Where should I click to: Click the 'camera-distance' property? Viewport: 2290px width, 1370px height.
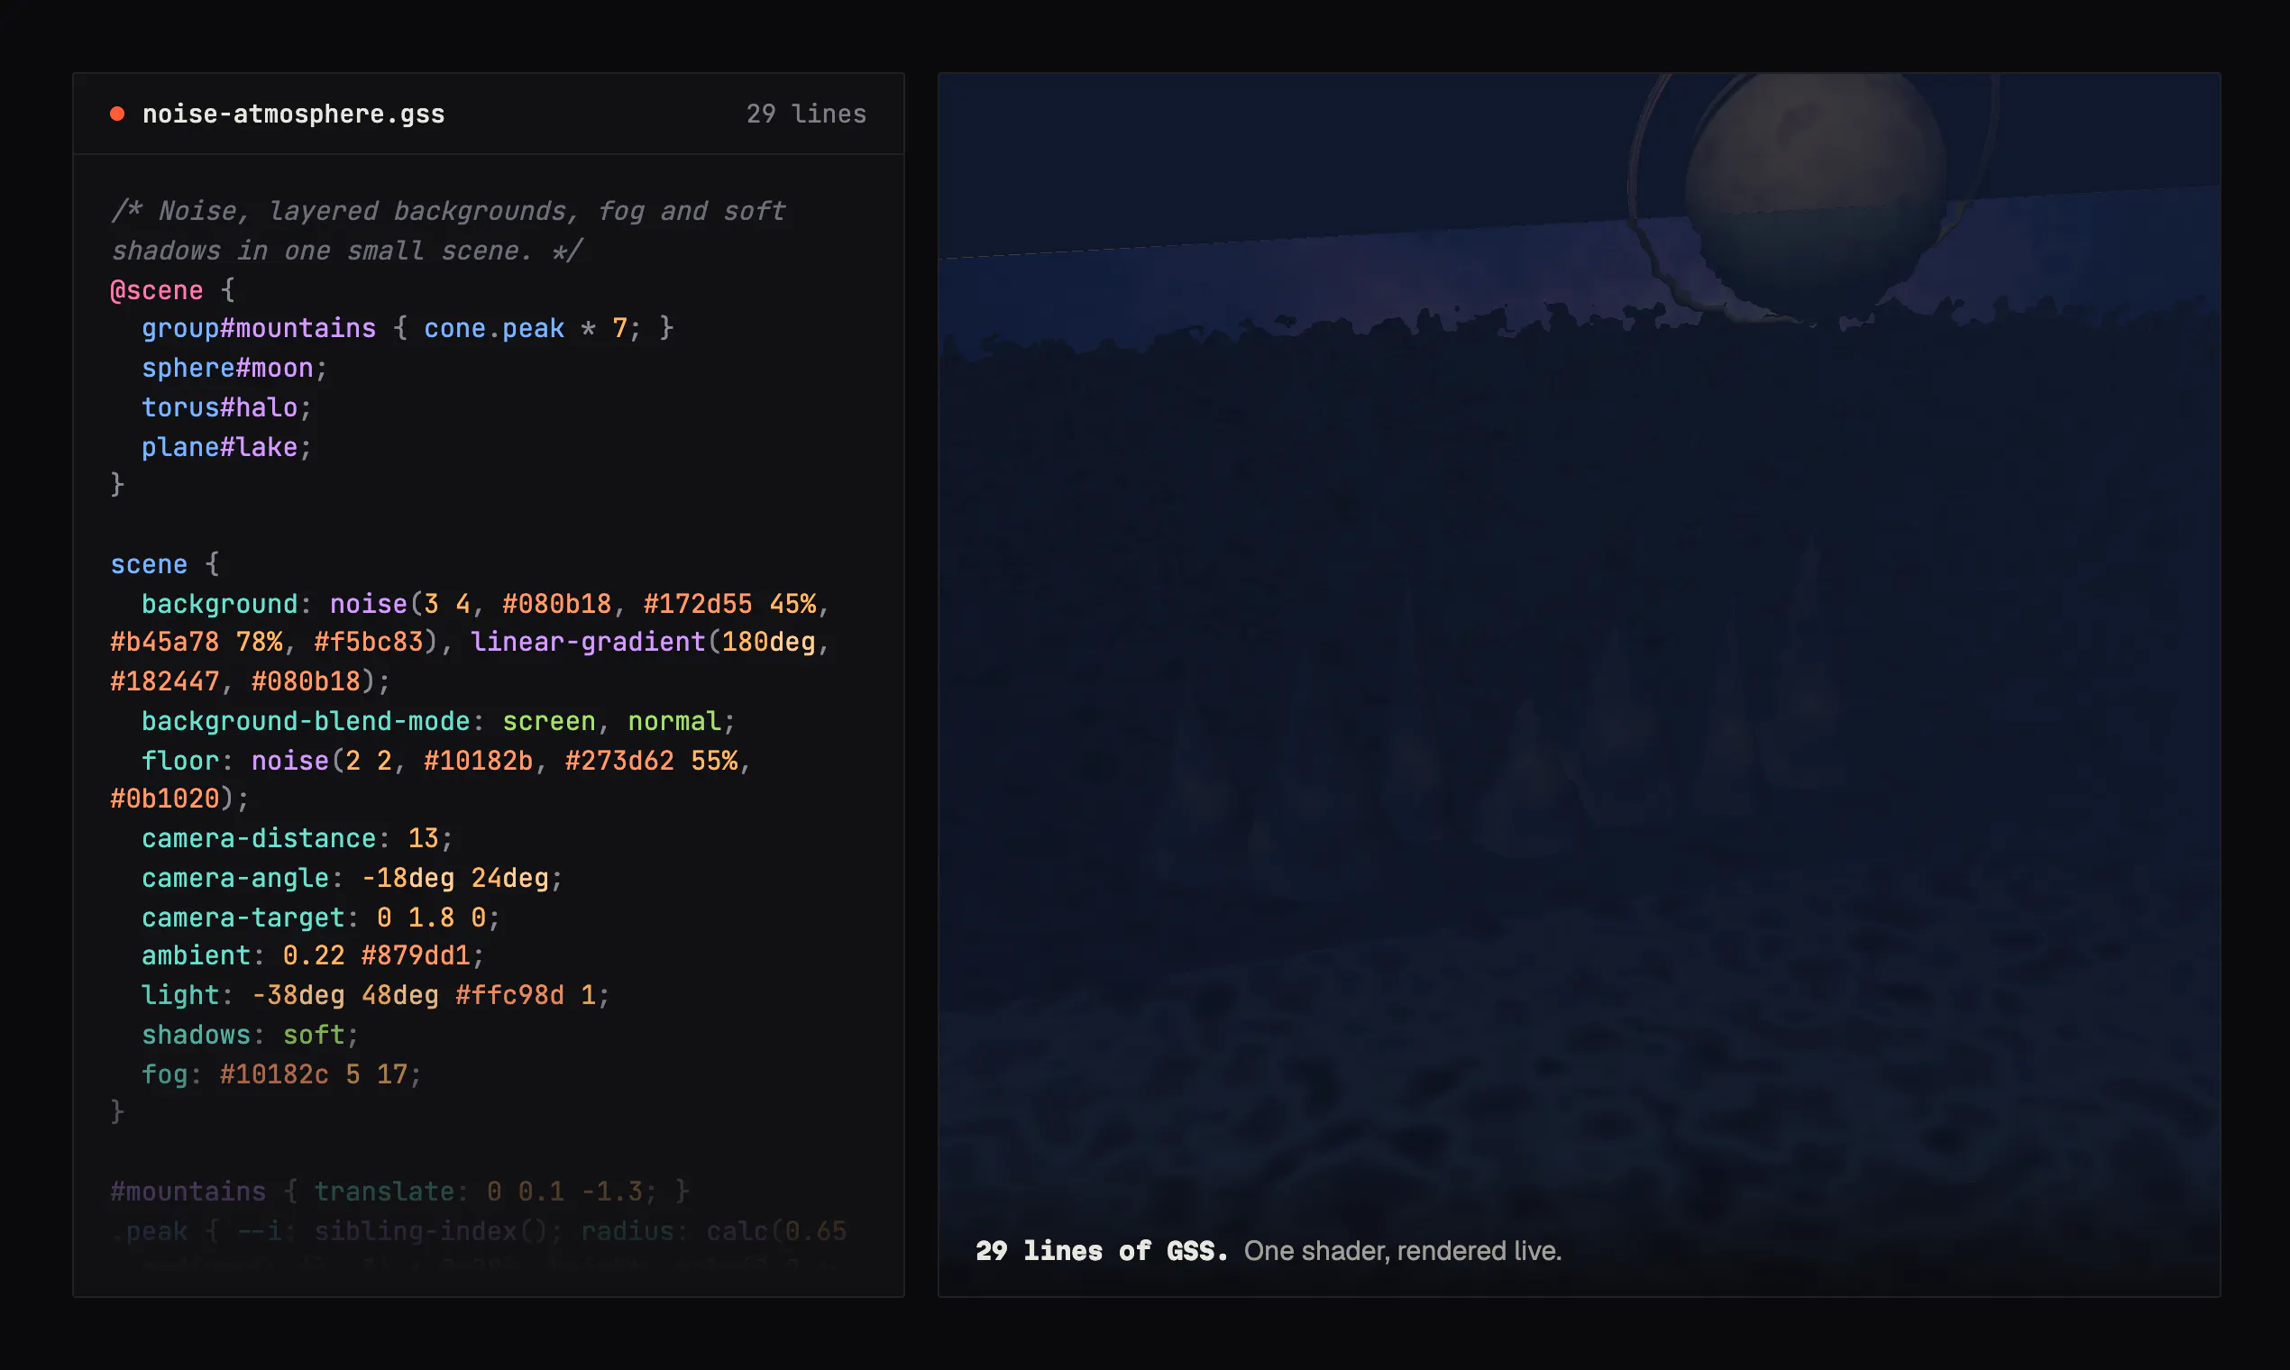(259, 838)
